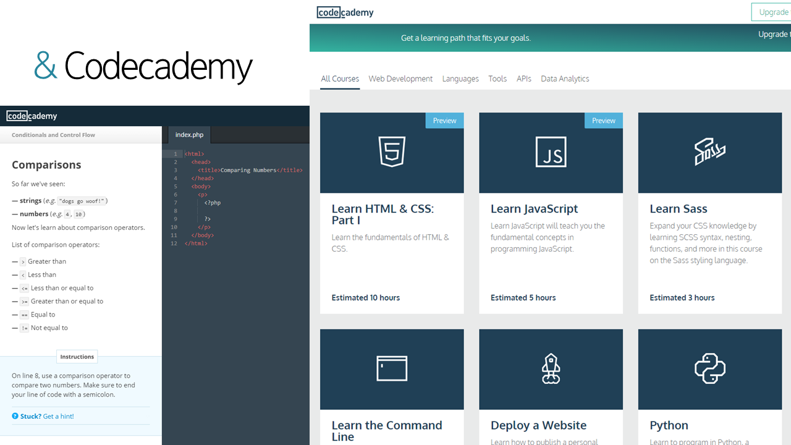791x445 pixels.
Task: Click the Preview badge on HTML & CSS card
Action: click(x=445, y=121)
